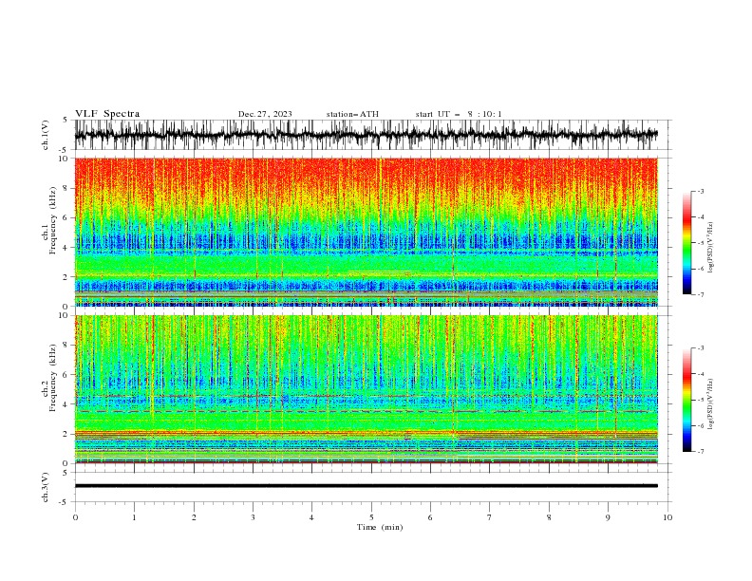Select the "start UT = 8 : 10: 1" text

[x=459, y=114]
